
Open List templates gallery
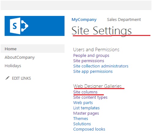pyautogui.click(x=86, y=108)
